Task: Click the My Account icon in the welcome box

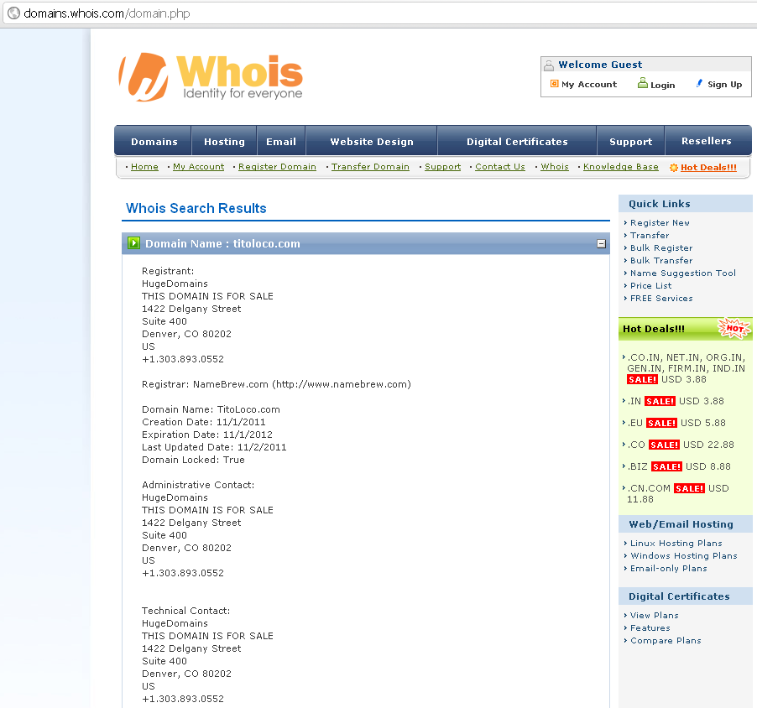Action: (554, 84)
